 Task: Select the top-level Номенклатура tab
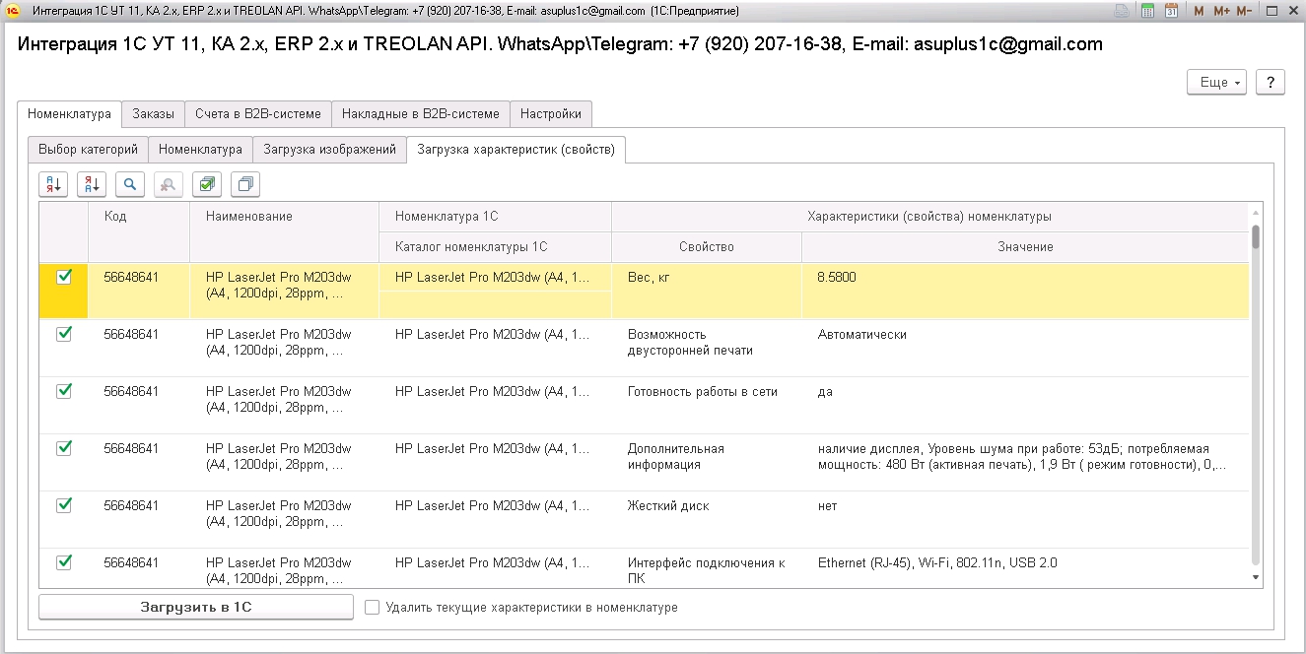coord(69,114)
